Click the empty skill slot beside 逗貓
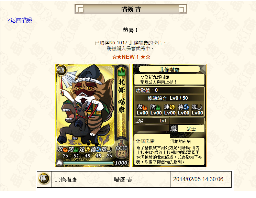 [187, 121]
